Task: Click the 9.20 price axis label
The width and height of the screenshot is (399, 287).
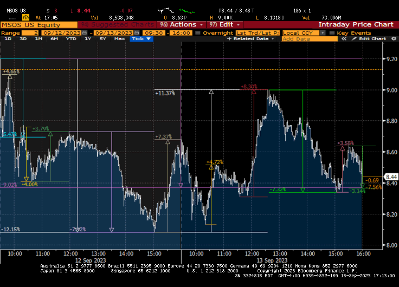Action: pyautogui.click(x=391, y=59)
